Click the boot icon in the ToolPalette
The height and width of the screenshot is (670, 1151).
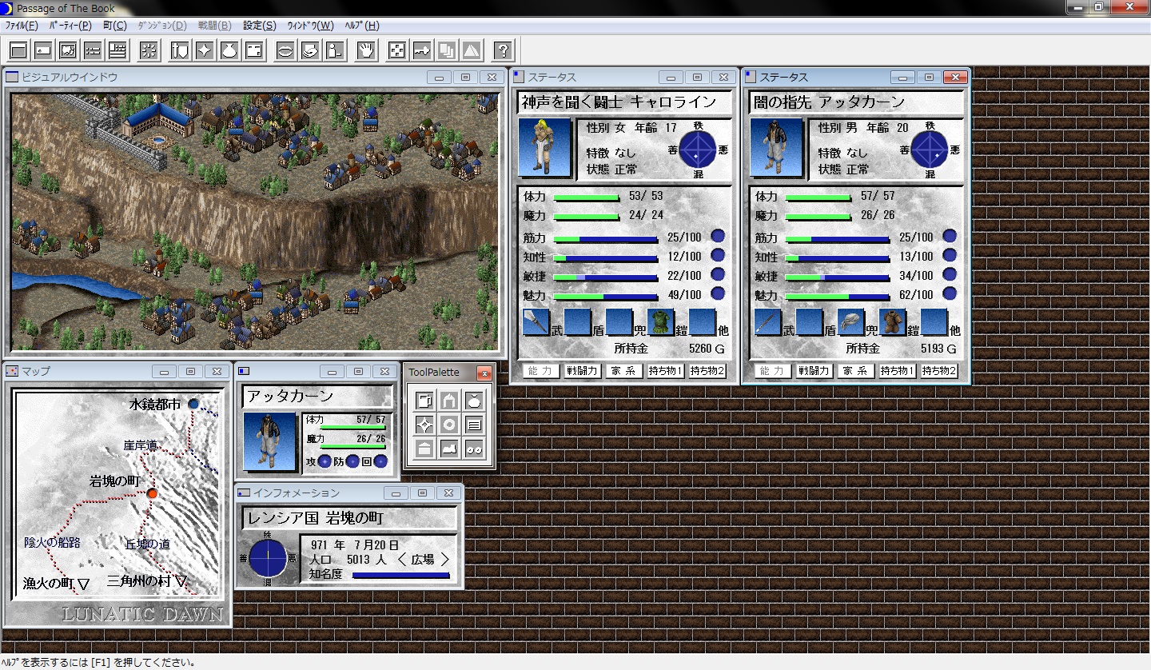[449, 449]
